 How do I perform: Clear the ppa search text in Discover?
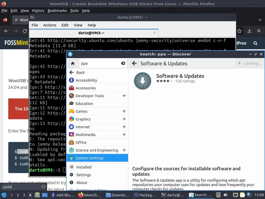pos(123,63)
